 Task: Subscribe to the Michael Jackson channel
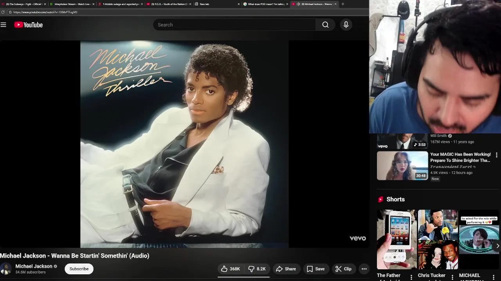point(79,269)
